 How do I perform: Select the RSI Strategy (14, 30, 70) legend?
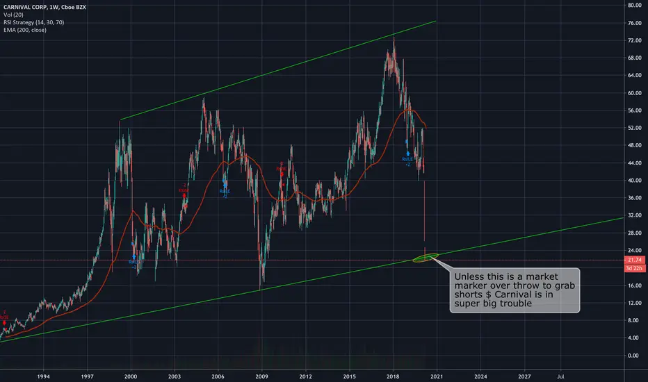[x=33, y=22]
